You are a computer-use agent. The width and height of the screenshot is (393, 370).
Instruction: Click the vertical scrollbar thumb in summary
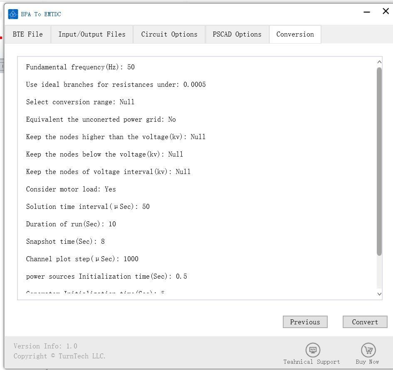click(x=379, y=162)
